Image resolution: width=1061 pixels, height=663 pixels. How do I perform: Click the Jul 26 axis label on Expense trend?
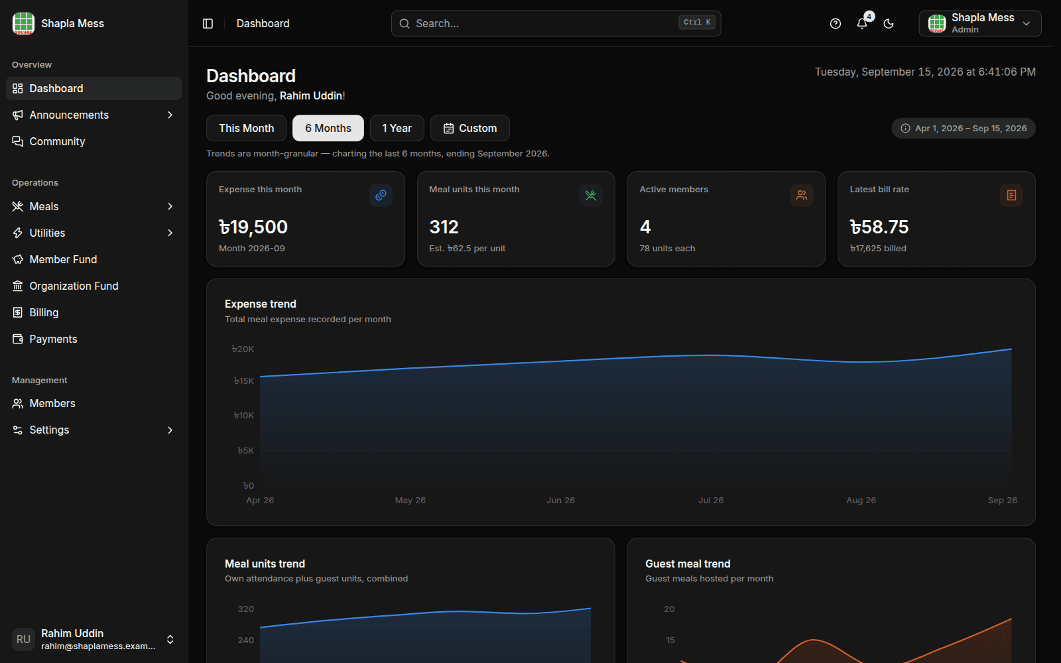click(x=711, y=501)
